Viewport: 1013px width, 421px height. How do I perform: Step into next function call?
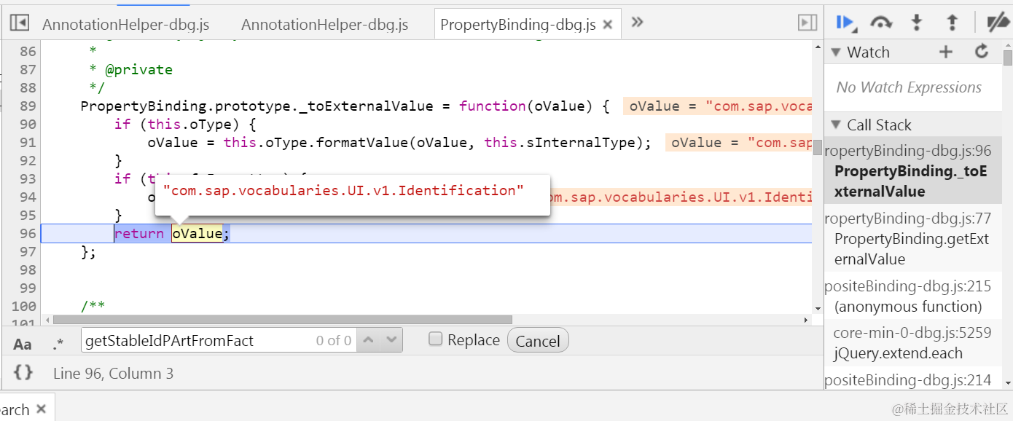(917, 23)
